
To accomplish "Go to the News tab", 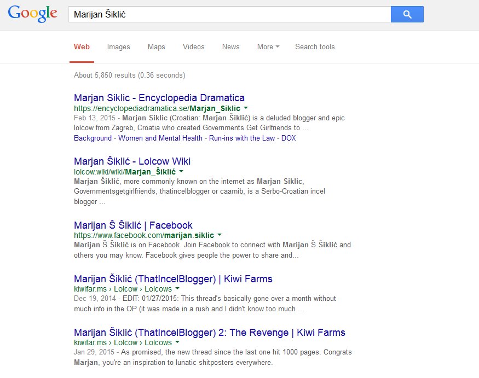I will coord(230,46).
